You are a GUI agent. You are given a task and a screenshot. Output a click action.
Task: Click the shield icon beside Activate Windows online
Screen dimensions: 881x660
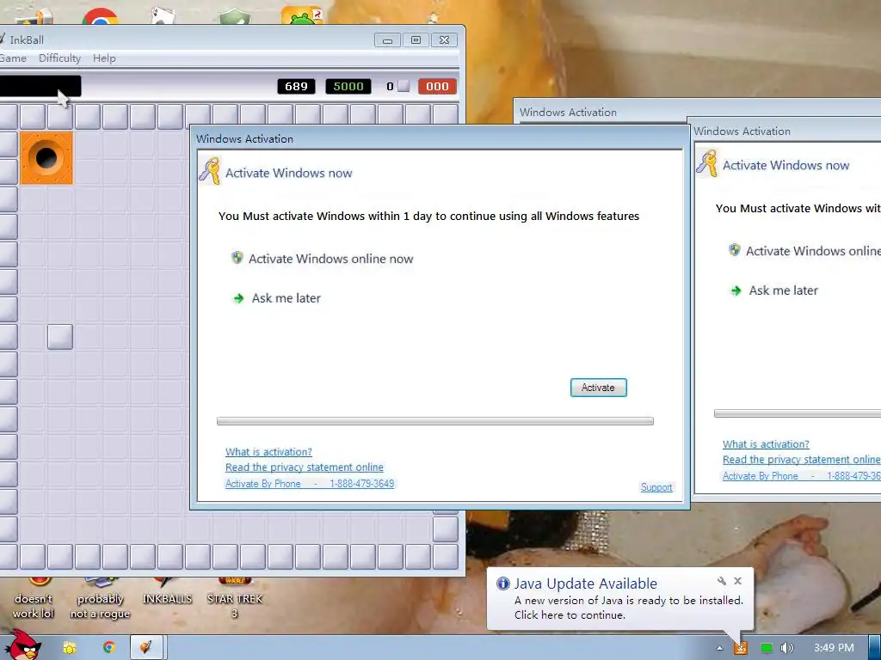pyautogui.click(x=237, y=258)
